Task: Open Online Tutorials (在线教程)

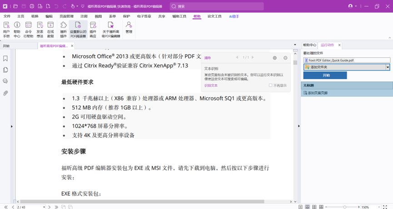Action: click(x=50, y=30)
